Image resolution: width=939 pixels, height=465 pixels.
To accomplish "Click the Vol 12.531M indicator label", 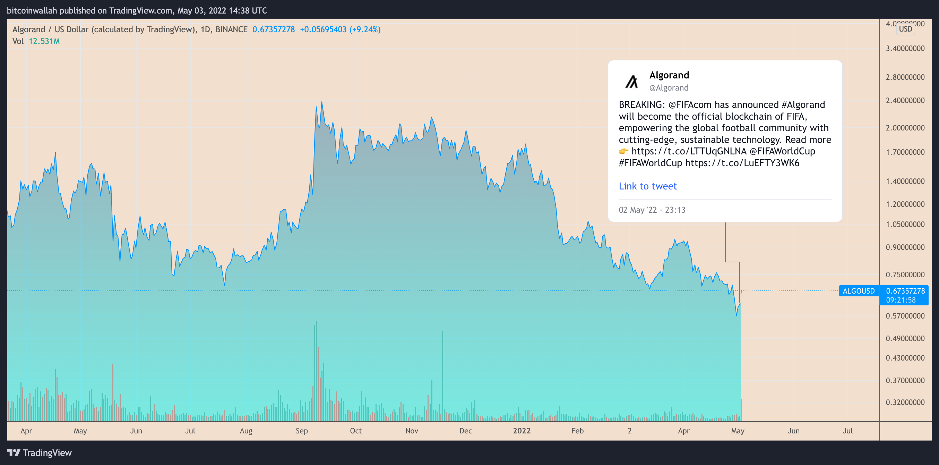I will pos(36,41).
